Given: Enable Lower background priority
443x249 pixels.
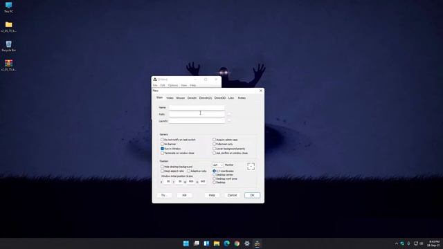Looking at the screenshot, I should click(214, 149).
